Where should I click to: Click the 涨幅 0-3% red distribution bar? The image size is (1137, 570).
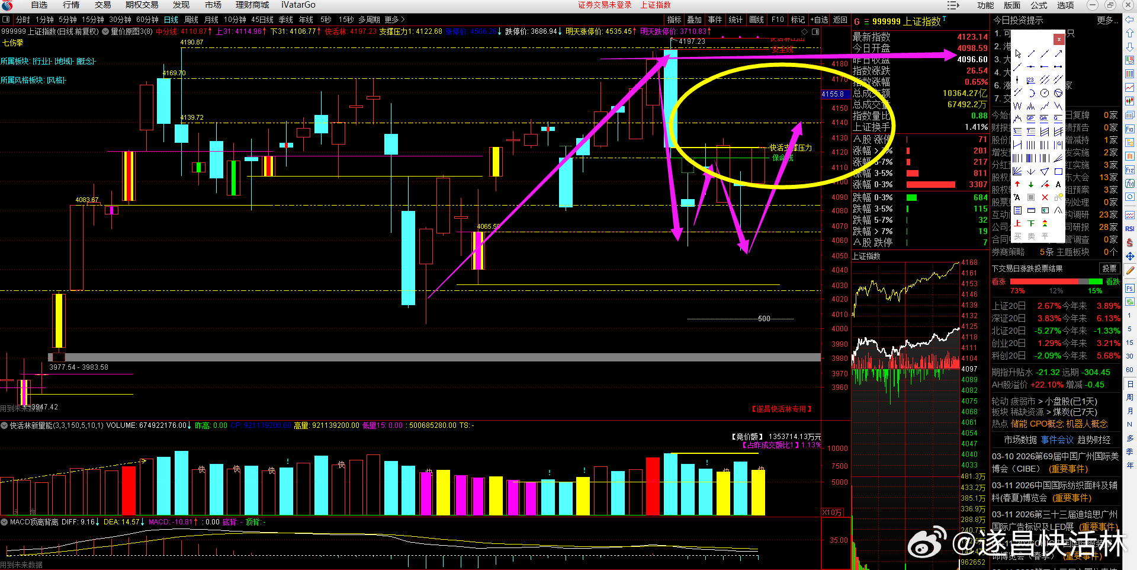931,185
